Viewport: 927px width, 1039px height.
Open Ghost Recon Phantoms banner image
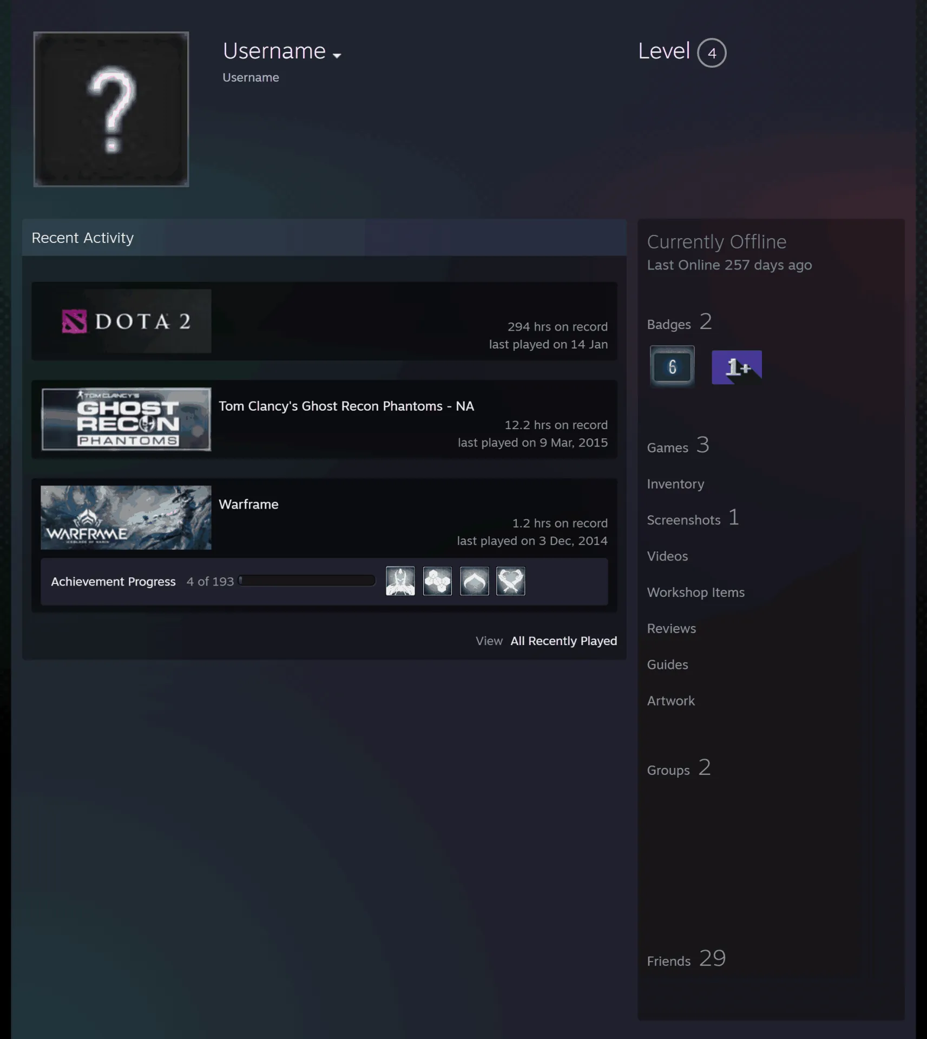126,419
